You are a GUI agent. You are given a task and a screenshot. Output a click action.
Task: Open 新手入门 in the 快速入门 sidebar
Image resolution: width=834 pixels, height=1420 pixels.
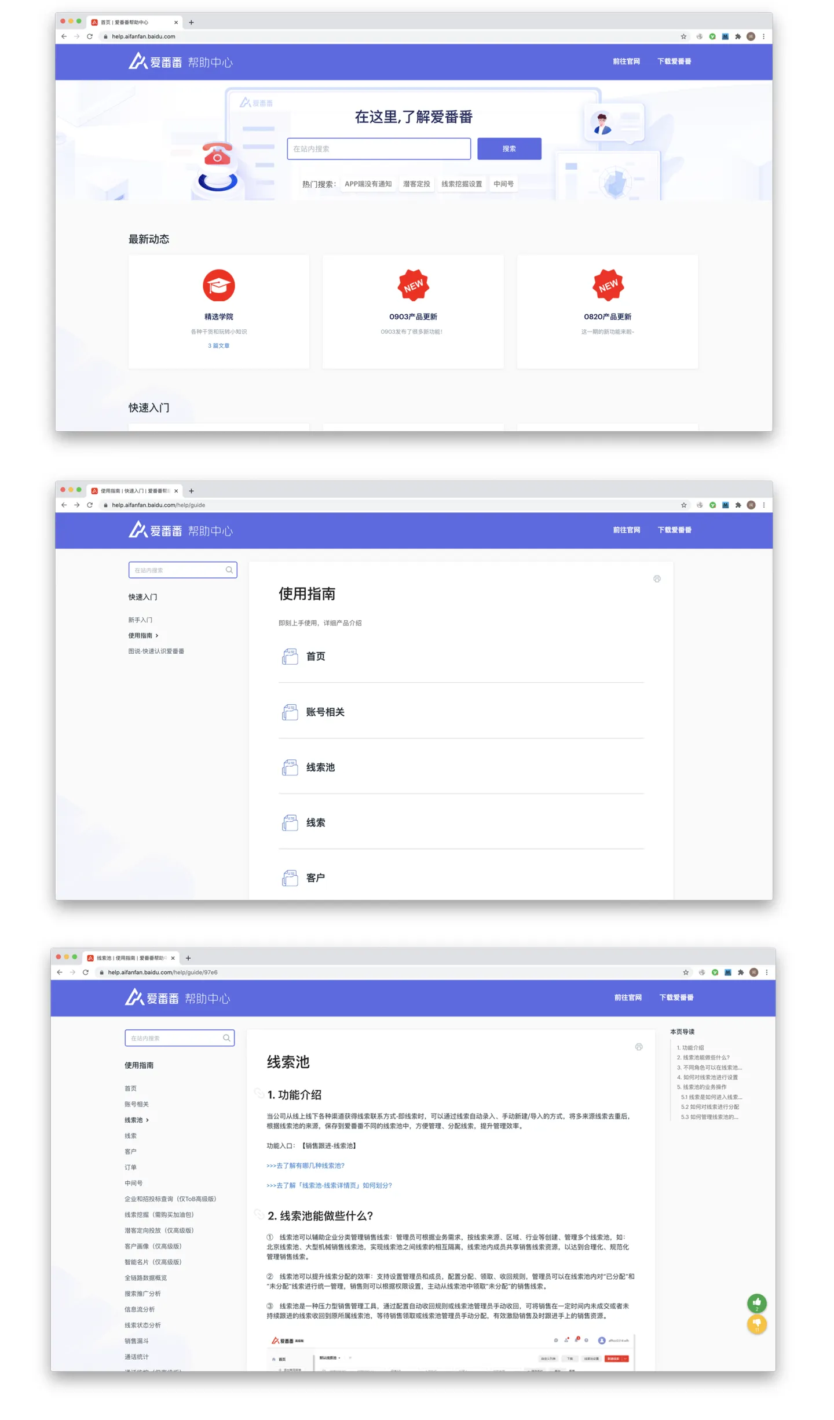140,620
